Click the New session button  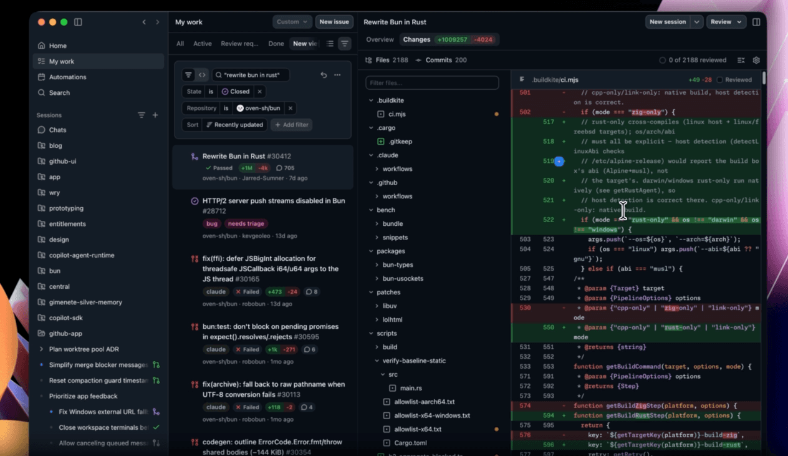(668, 22)
